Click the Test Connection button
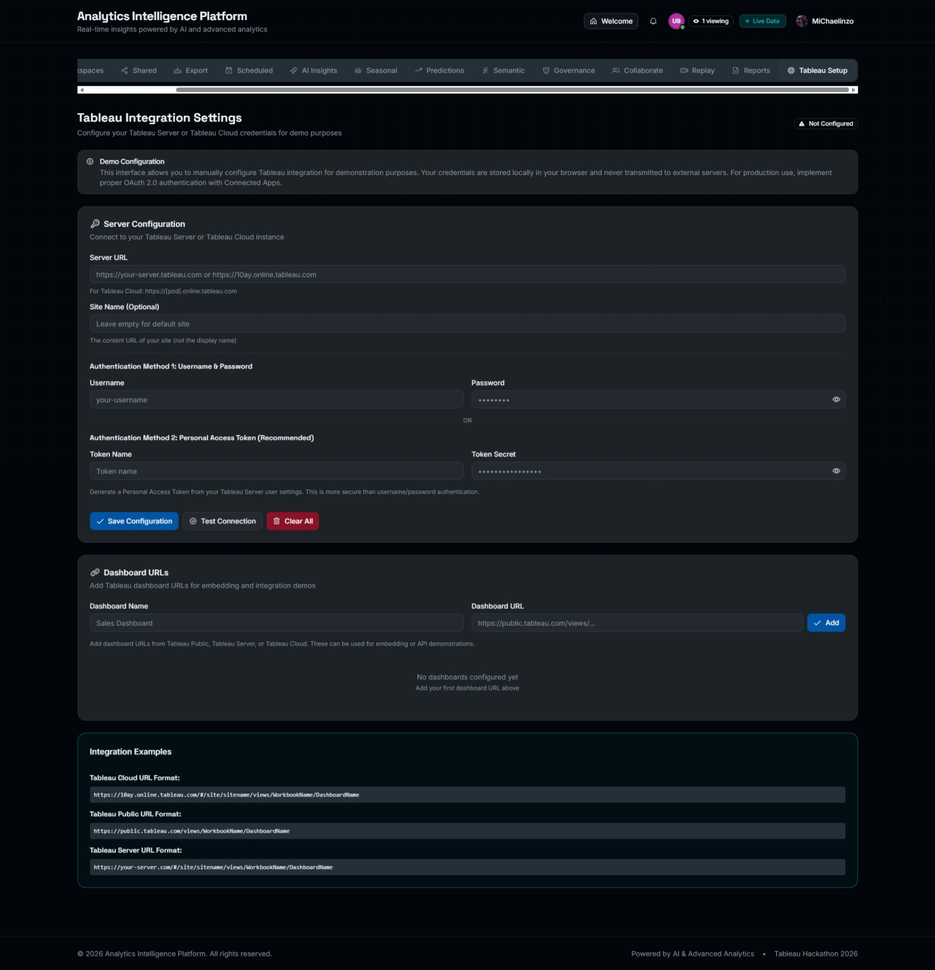Viewport: 935px width, 970px height. pyautogui.click(x=223, y=521)
